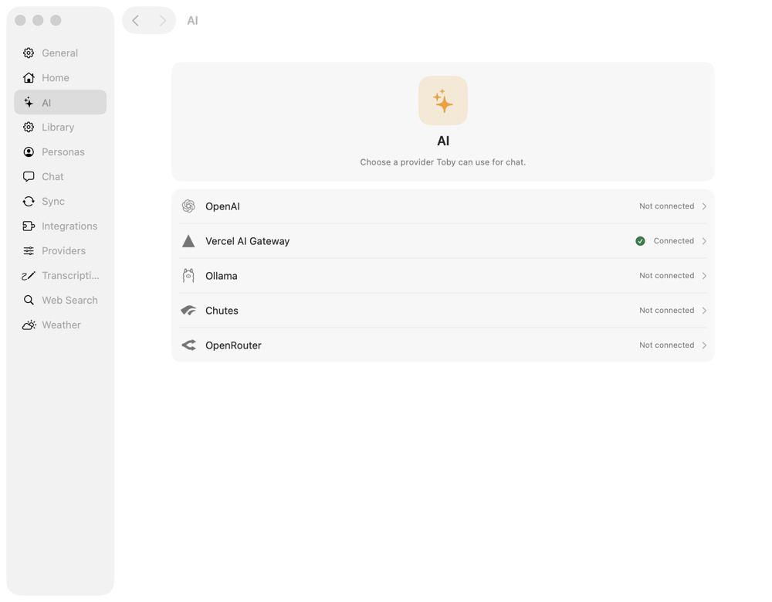Select Vercel AI Gateway provider name
772x602 pixels.
point(247,241)
